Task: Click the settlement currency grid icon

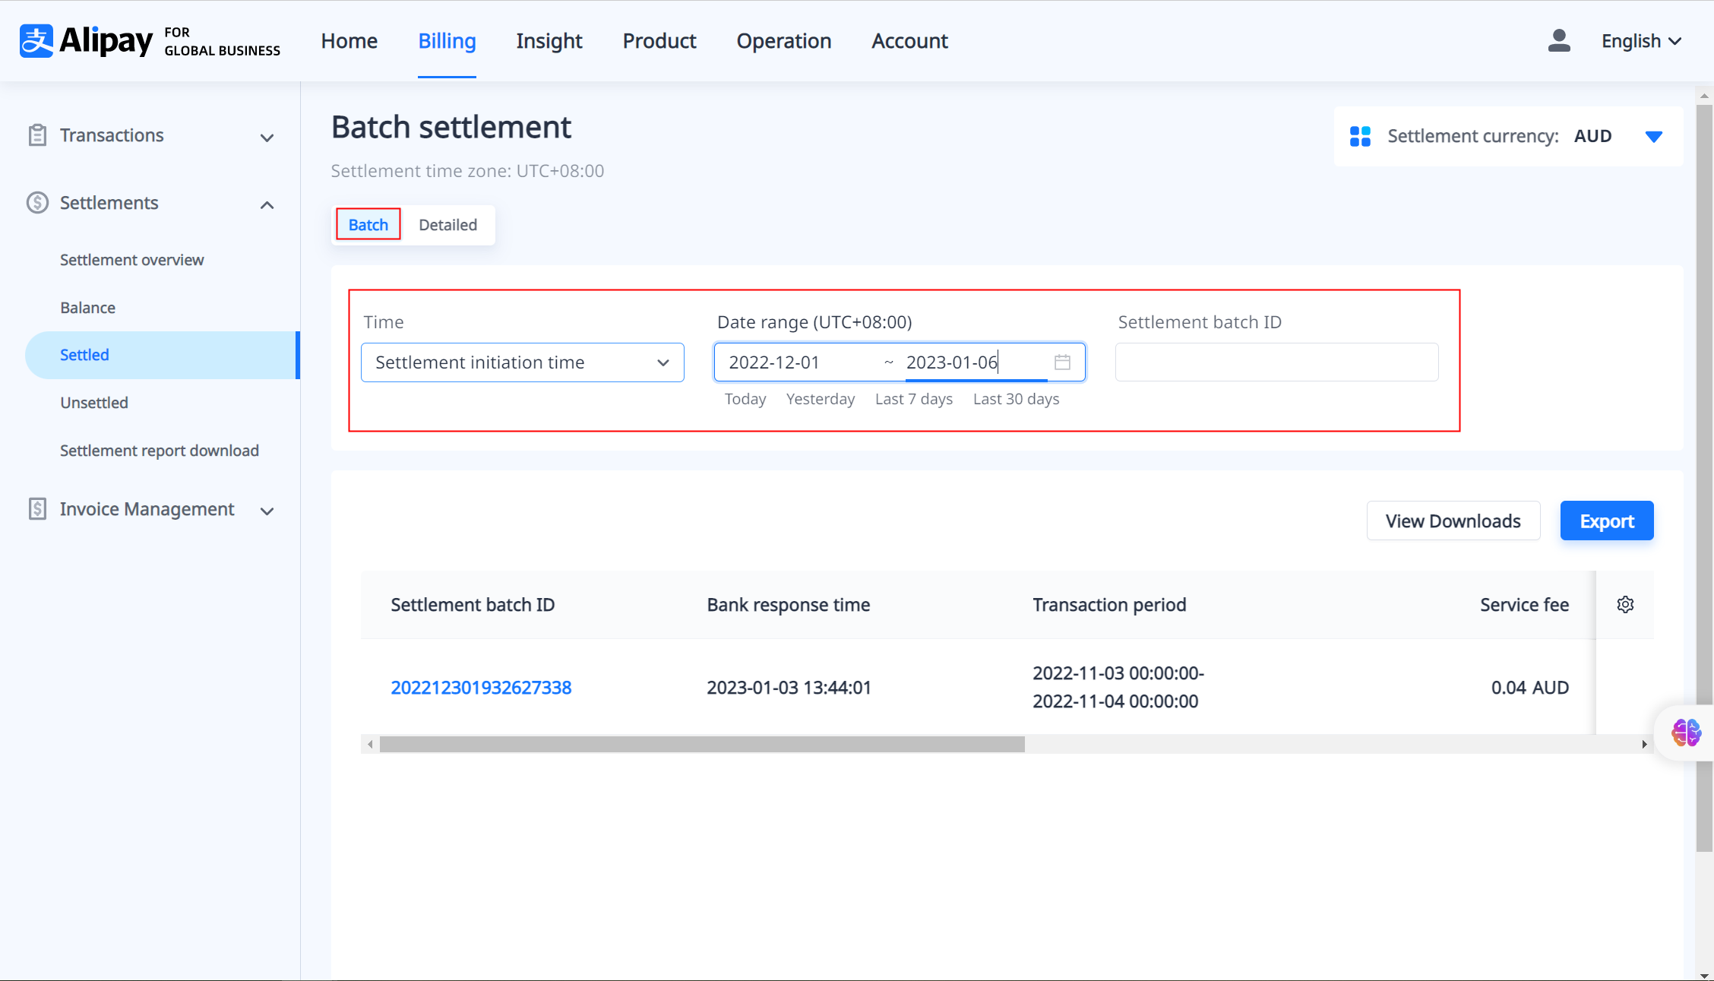Action: point(1360,137)
